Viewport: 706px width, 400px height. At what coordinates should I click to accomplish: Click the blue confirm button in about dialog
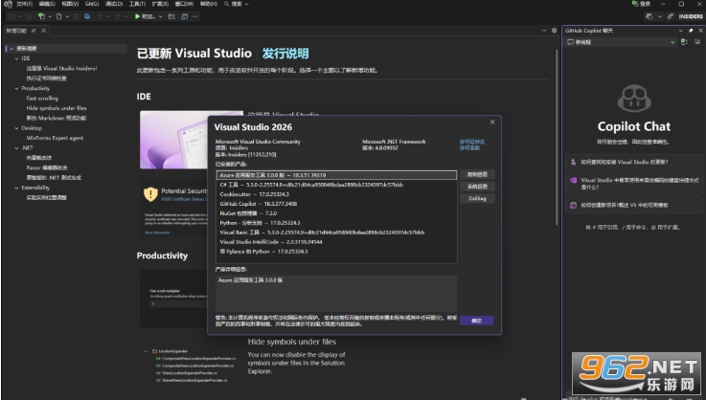pos(476,321)
